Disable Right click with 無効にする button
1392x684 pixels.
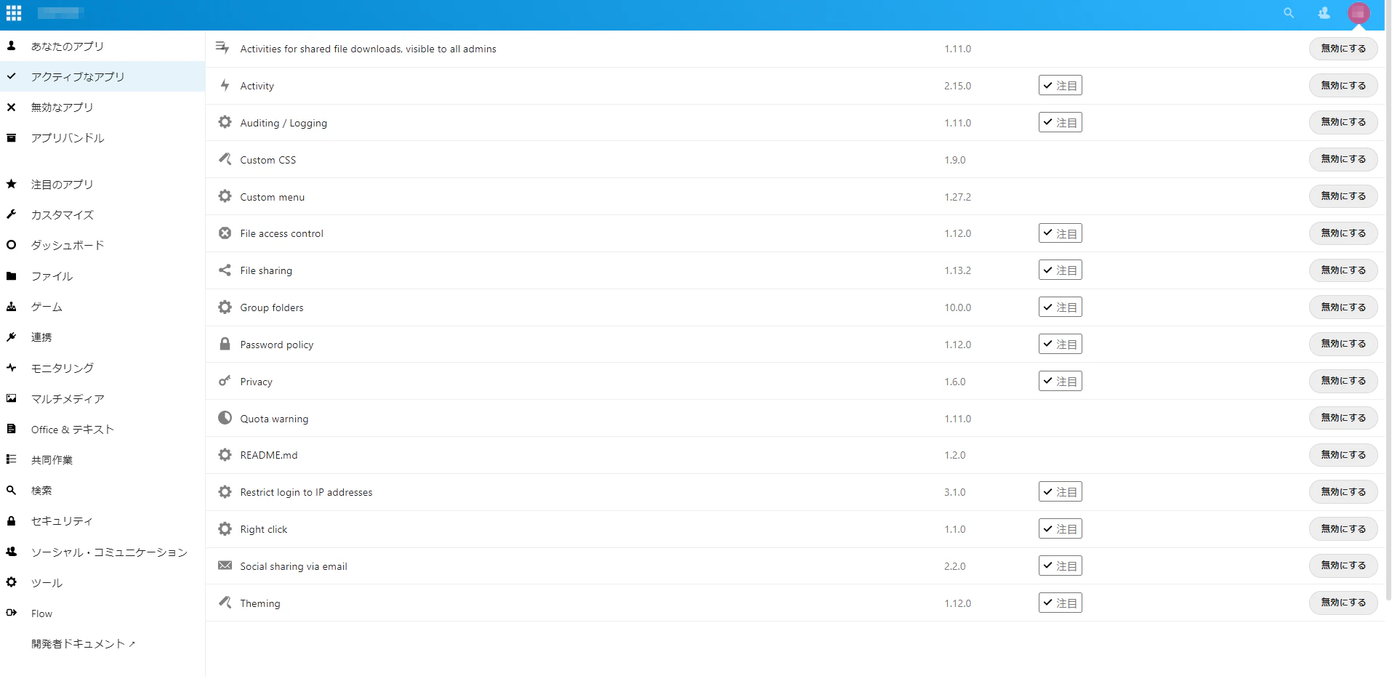(x=1343, y=529)
